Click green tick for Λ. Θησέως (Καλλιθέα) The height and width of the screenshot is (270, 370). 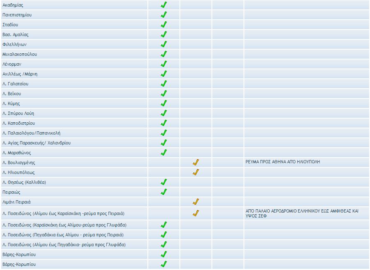tap(163, 182)
